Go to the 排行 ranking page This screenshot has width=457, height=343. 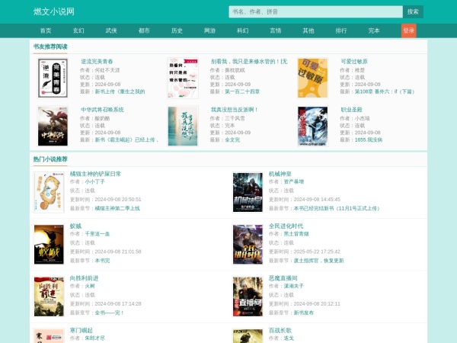341,30
